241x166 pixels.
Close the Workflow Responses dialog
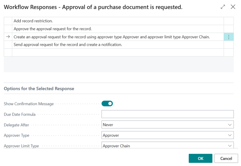point(233,7)
